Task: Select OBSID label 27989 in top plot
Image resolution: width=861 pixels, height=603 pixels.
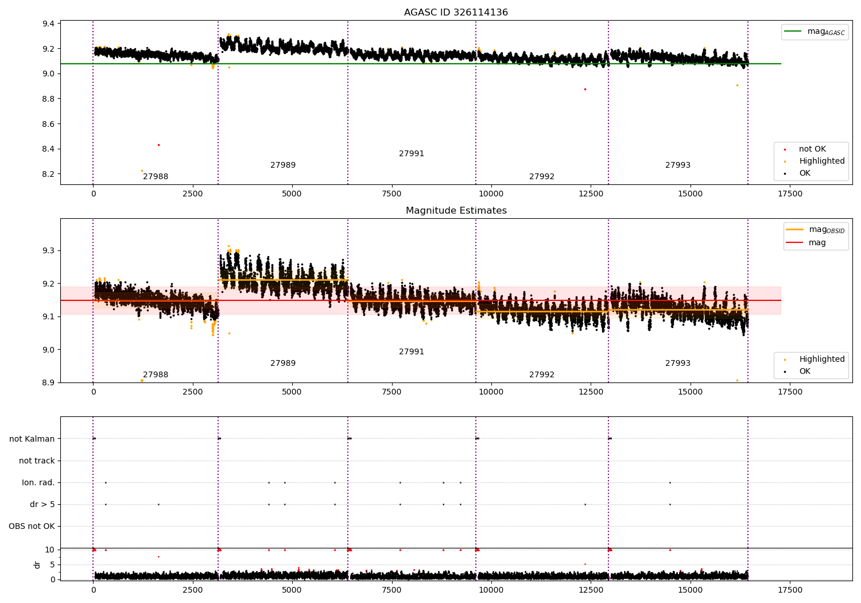Action: (x=283, y=165)
